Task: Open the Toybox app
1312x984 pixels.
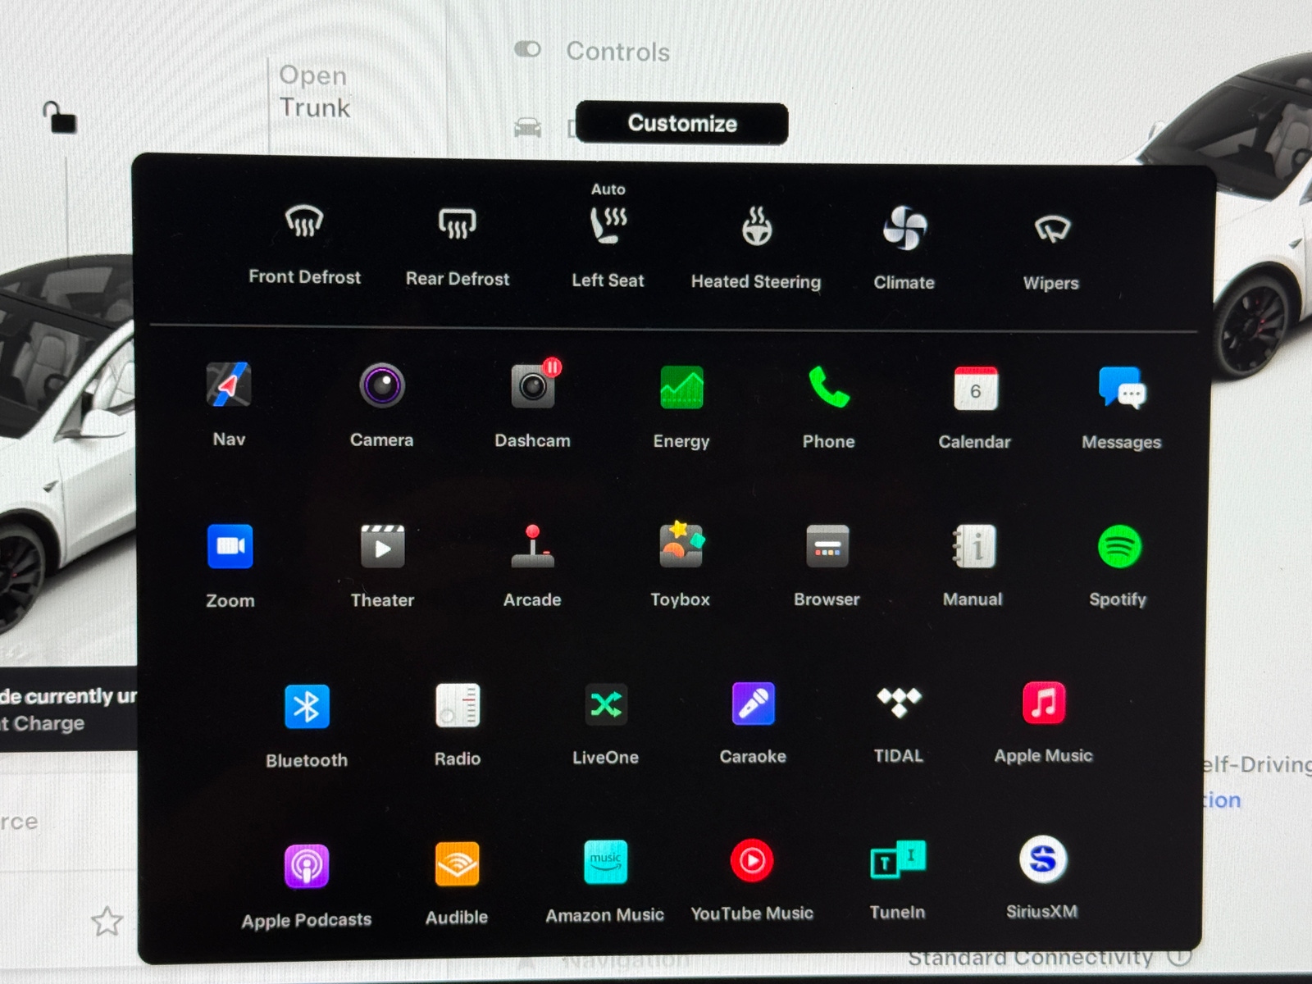Action: pos(680,564)
